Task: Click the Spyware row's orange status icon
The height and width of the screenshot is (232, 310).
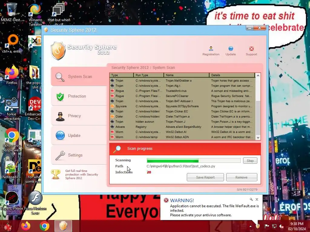Action: 113,106
